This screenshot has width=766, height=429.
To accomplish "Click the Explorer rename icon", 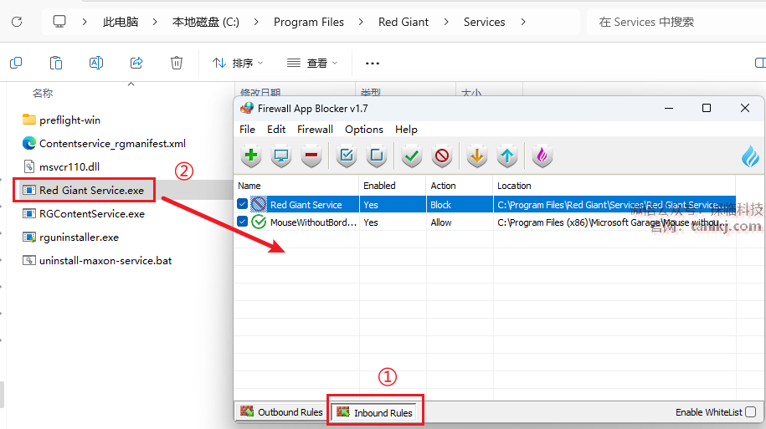I will [x=96, y=63].
